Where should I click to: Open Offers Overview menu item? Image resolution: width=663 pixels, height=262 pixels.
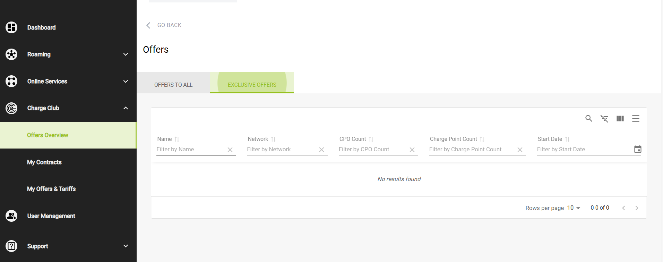point(68,135)
